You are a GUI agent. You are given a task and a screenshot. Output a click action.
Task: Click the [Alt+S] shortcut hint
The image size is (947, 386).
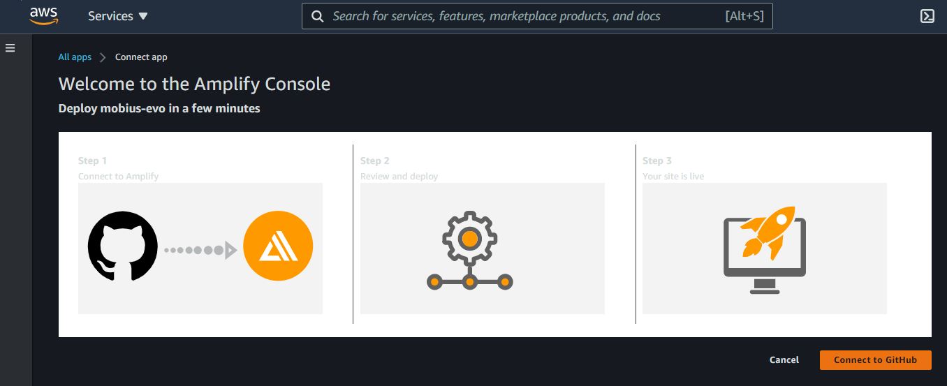pos(744,16)
